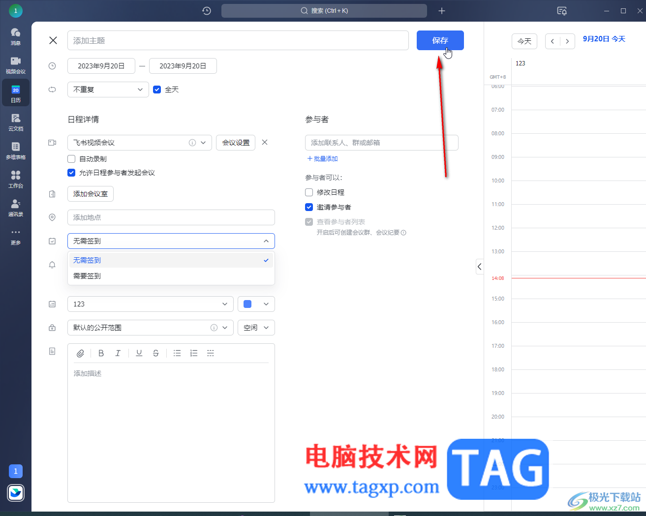Click the batch add (批量添加) link

tap(323, 159)
